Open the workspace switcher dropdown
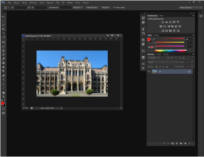 (191, 8)
